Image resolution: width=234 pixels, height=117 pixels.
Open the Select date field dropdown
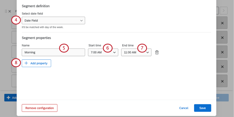(x=53, y=20)
